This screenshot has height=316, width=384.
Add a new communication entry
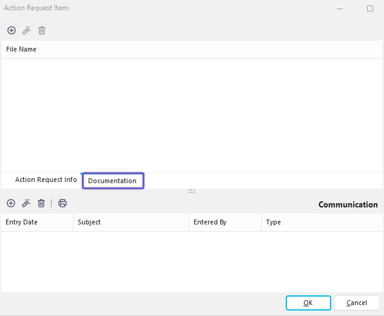tap(11, 203)
